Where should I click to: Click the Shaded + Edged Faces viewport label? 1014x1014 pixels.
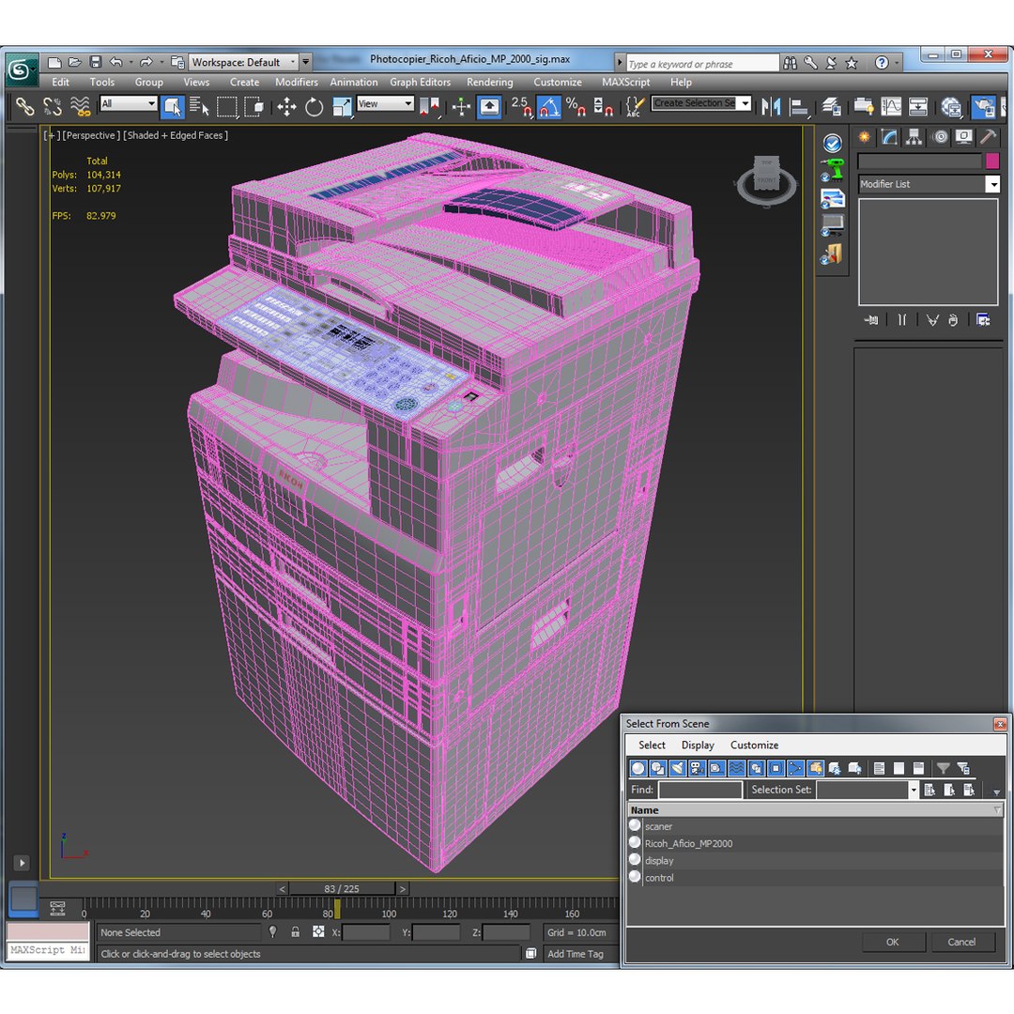pos(176,135)
